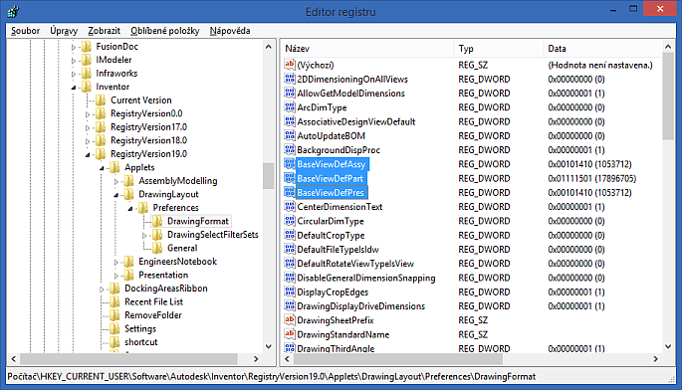
Task: Open the Oblíbené položky menu
Action: point(165,31)
